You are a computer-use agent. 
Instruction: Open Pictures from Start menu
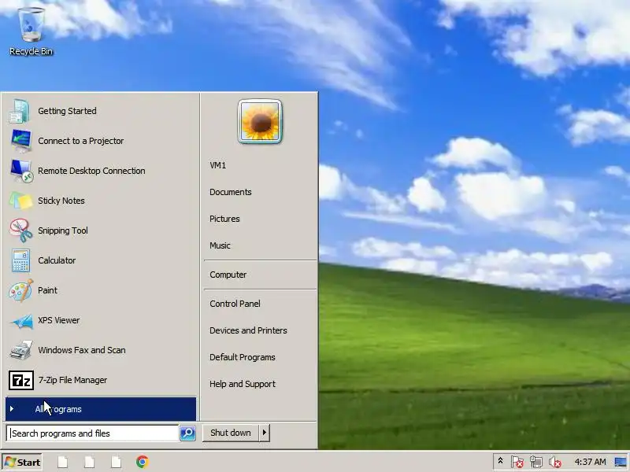(224, 219)
